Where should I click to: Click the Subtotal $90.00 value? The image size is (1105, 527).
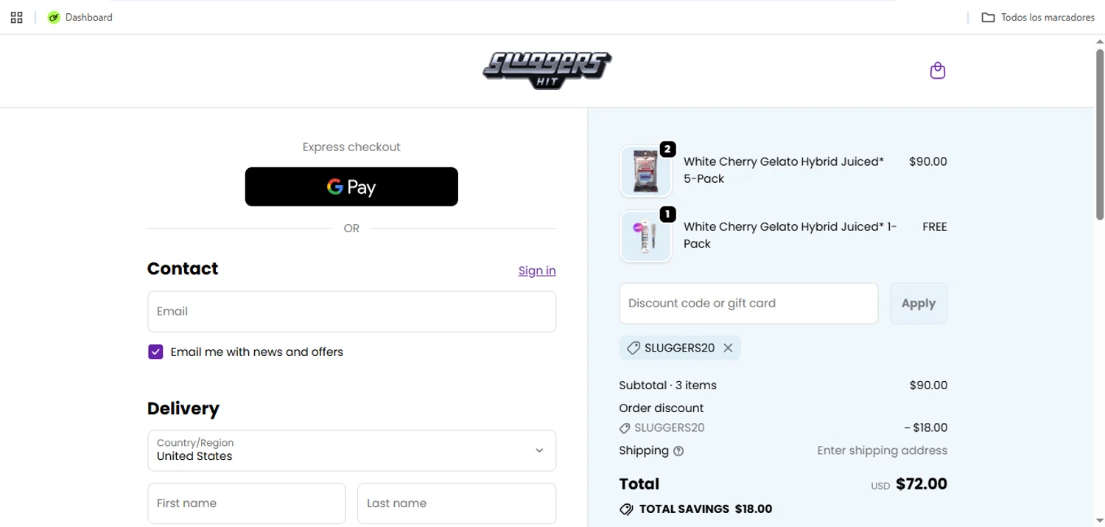pos(928,385)
